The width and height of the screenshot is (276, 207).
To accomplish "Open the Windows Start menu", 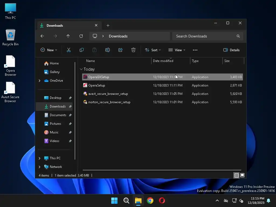I will coord(114,201).
